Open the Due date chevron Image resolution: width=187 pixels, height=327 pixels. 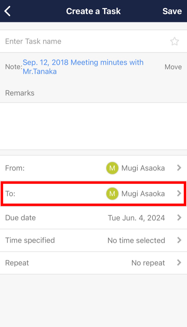(x=179, y=217)
